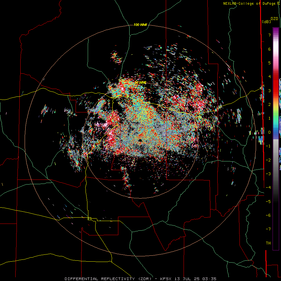This screenshot has height=281, width=281.
Task: Select the -7 tick label on colorbar
Action: [x=268, y=229]
